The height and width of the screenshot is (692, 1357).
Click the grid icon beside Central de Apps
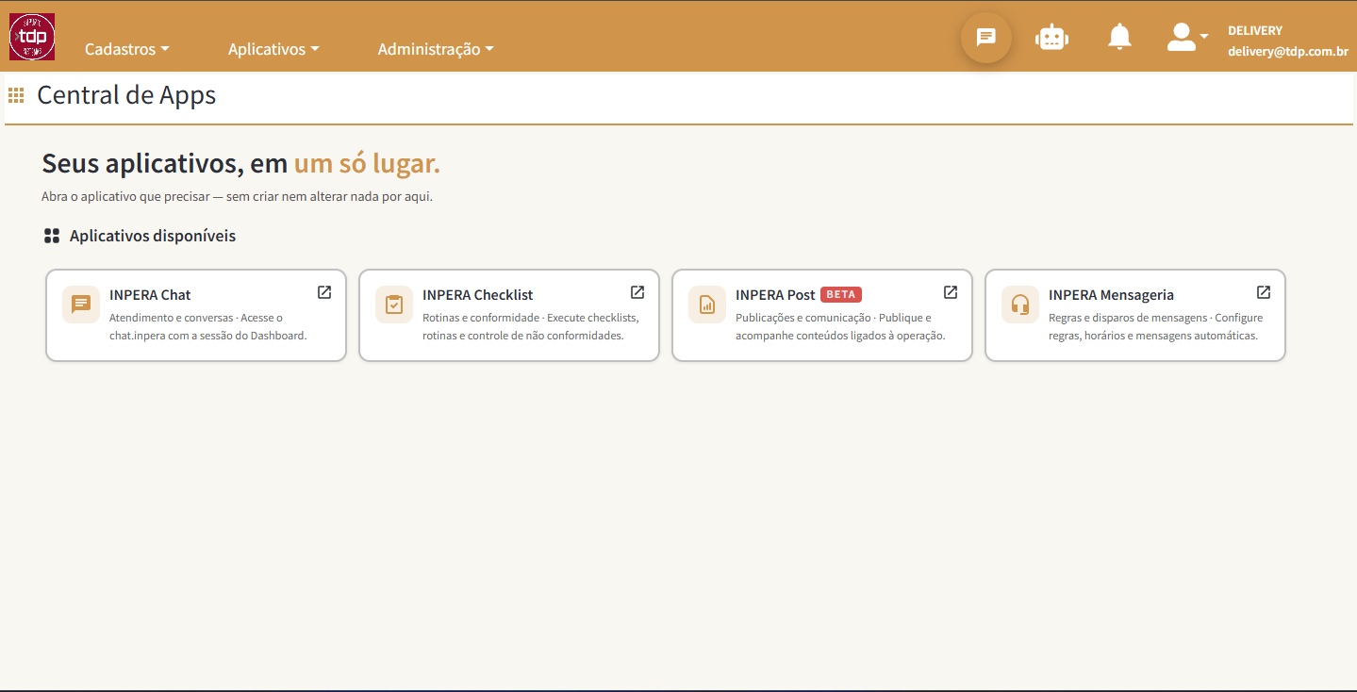(x=16, y=95)
